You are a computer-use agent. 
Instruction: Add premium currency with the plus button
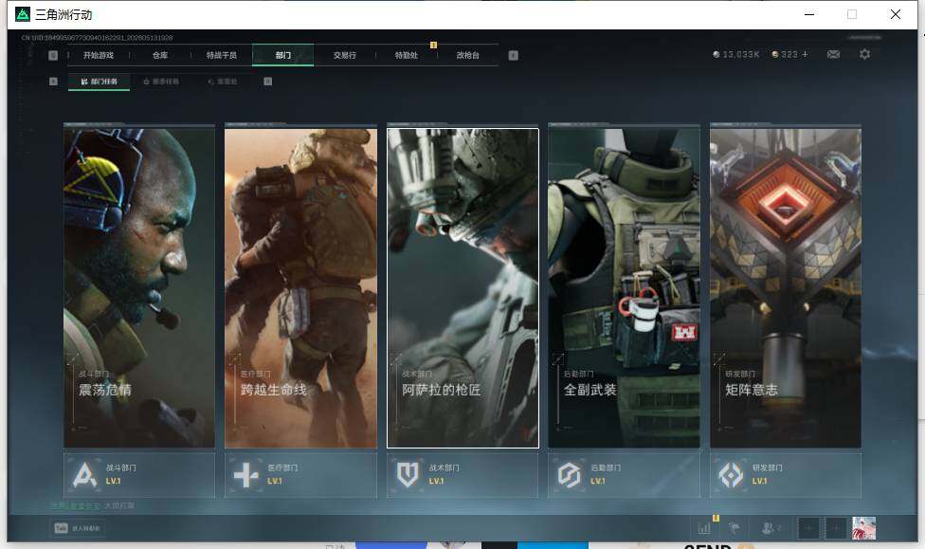pyautogui.click(x=805, y=54)
